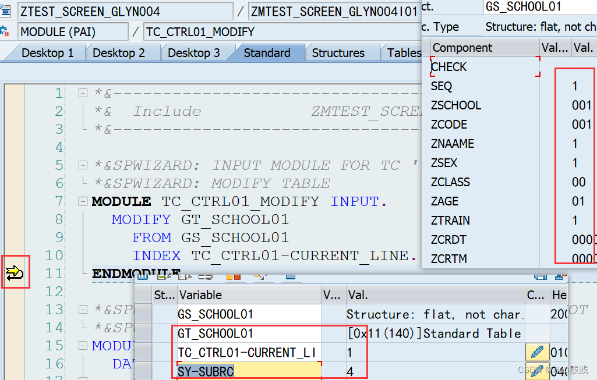Switch to the Desktop 1 tab
597x380 pixels.
pyautogui.click(x=48, y=53)
